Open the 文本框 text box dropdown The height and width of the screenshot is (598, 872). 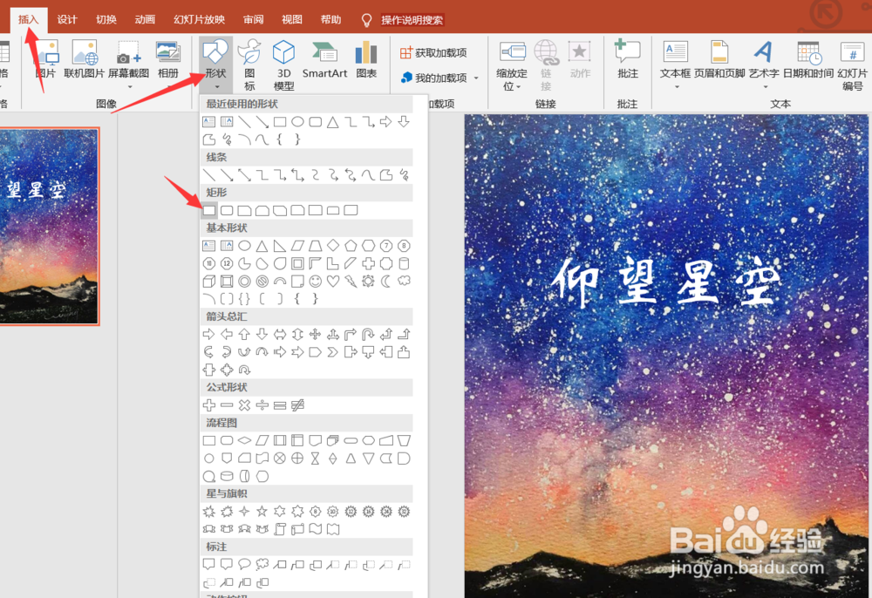(675, 64)
